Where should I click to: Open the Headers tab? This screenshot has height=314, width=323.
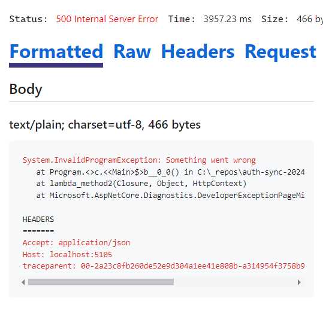click(198, 52)
